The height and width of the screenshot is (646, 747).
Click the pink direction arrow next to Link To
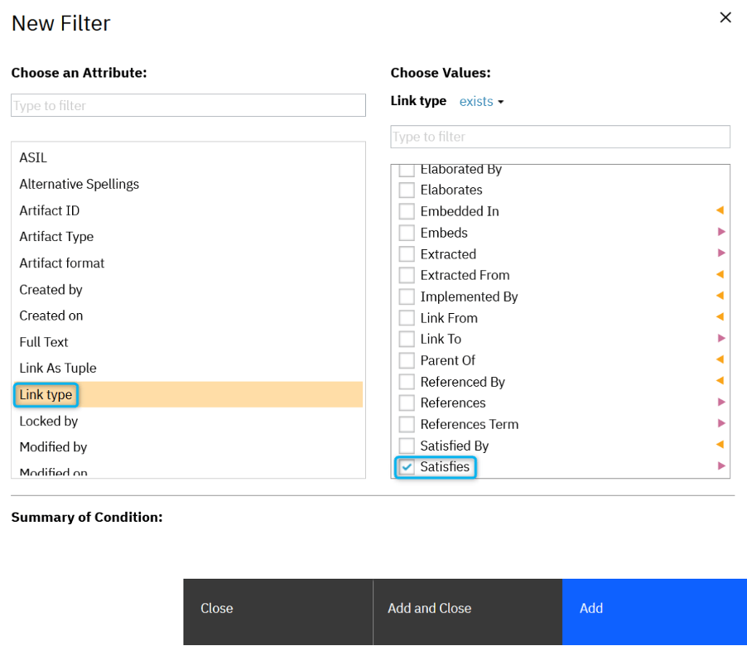click(720, 338)
